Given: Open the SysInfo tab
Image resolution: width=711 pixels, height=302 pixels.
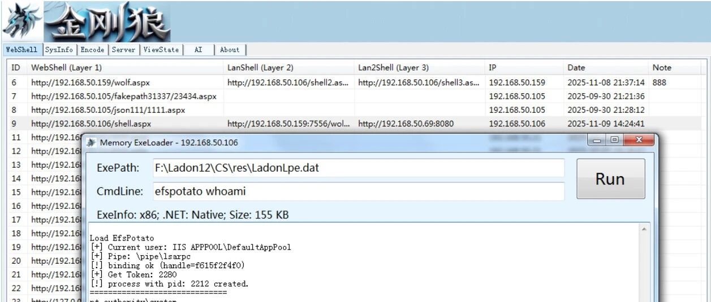Looking at the screenshot, I should click(x=59, y=50).
